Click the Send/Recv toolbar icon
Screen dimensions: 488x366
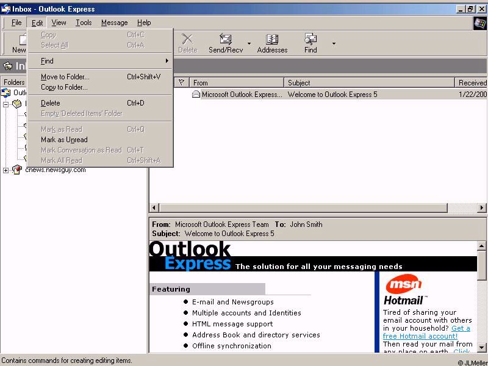(x=226, y=40)
